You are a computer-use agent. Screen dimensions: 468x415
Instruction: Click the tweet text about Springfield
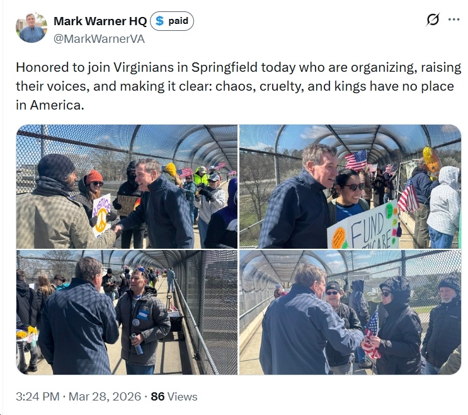[239, 86]
